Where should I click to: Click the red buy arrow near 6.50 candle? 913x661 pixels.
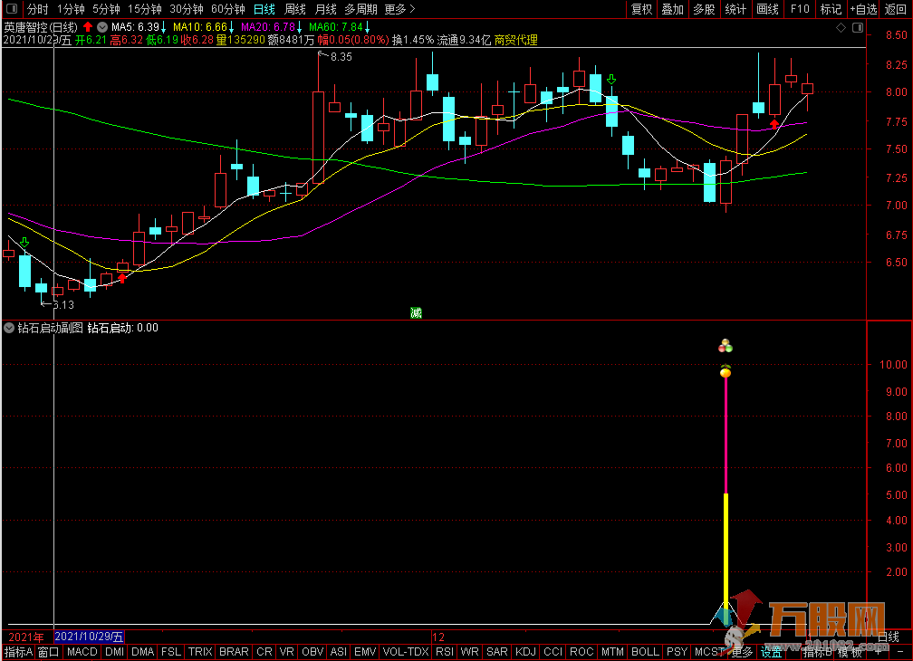click(122, 278)
